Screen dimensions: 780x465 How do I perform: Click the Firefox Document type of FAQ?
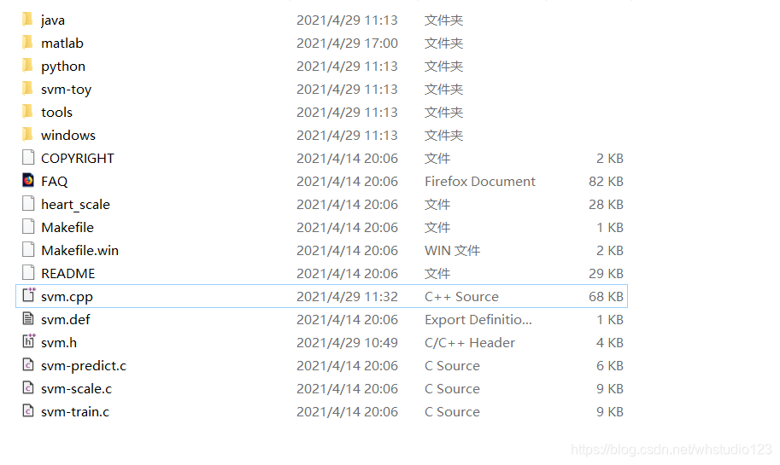pos(480,182)
